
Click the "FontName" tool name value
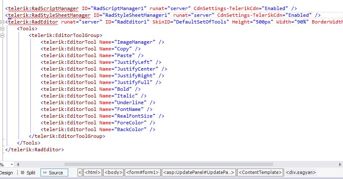pyautogui.click(x=129, y=109)
